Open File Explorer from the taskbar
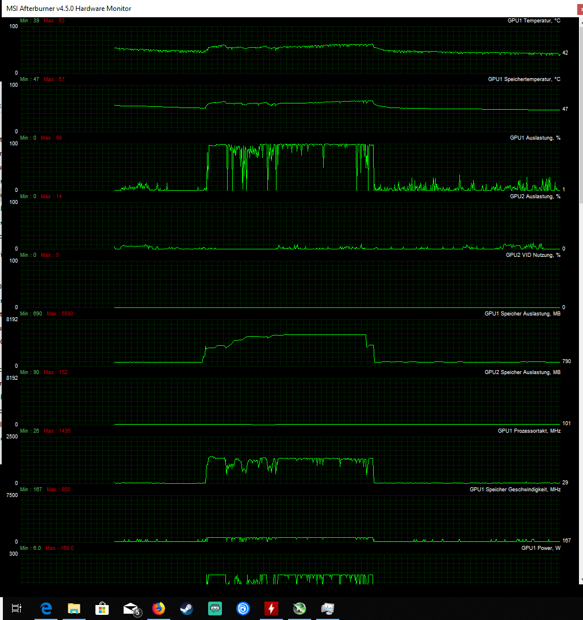 click(74, 608)
